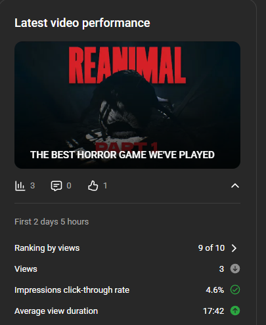
Task: Click the like count "1"
Action: pyautogui.click(x=105, y=186)
